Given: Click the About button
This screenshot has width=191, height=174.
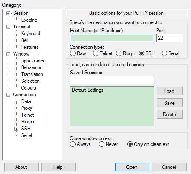Looking at the screenshot, I should (x=21, y=167).
